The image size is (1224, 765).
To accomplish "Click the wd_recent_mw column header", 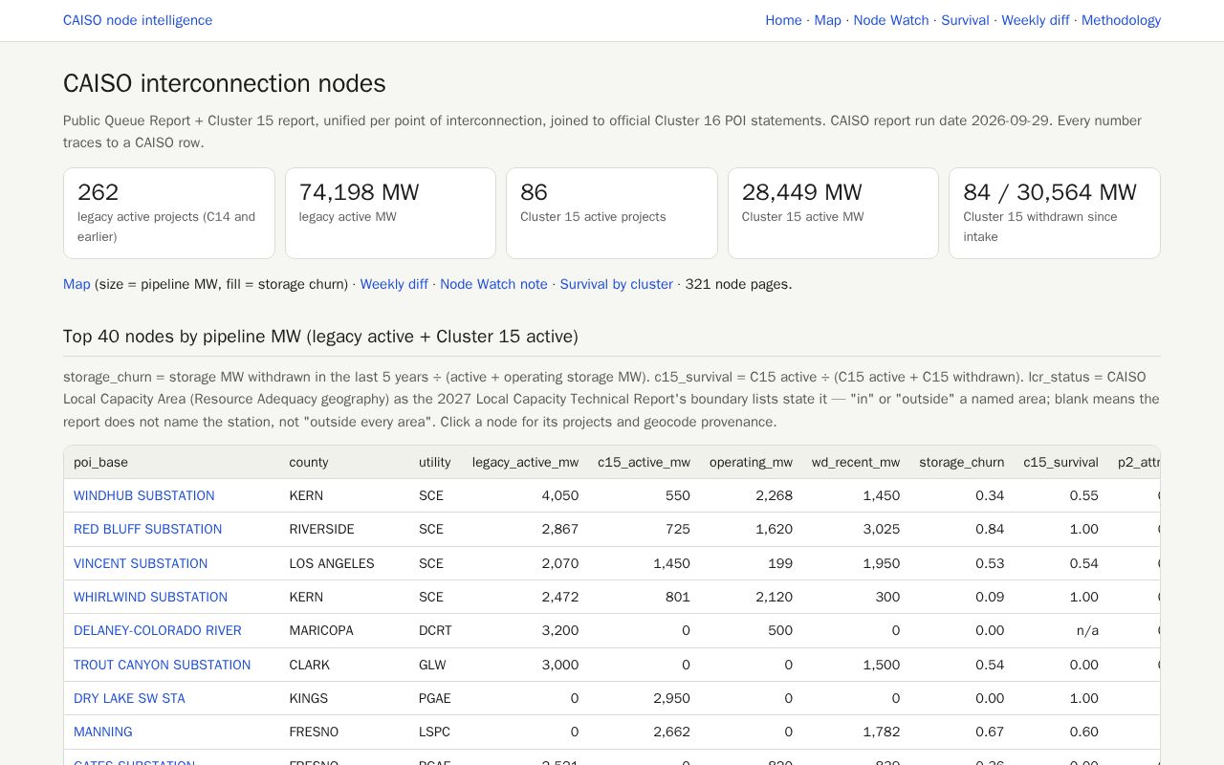I will click(856, 462).
